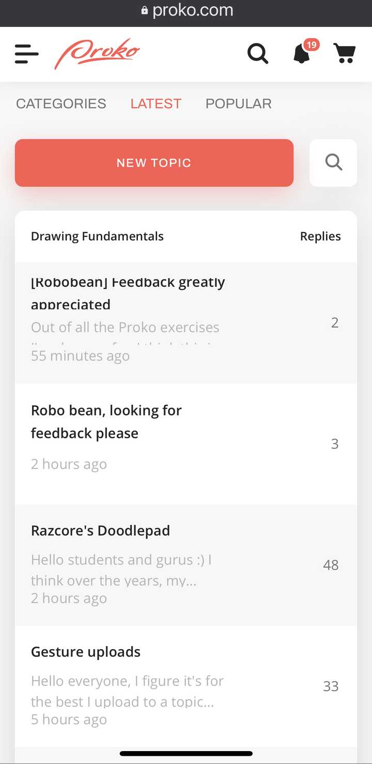Open site search magnifier in header
This screenshot has height=764, width=372.
point(257,53)
